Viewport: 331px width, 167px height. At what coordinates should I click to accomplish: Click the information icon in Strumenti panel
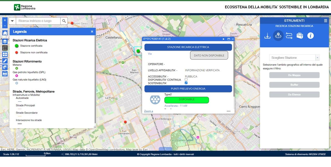311,36
